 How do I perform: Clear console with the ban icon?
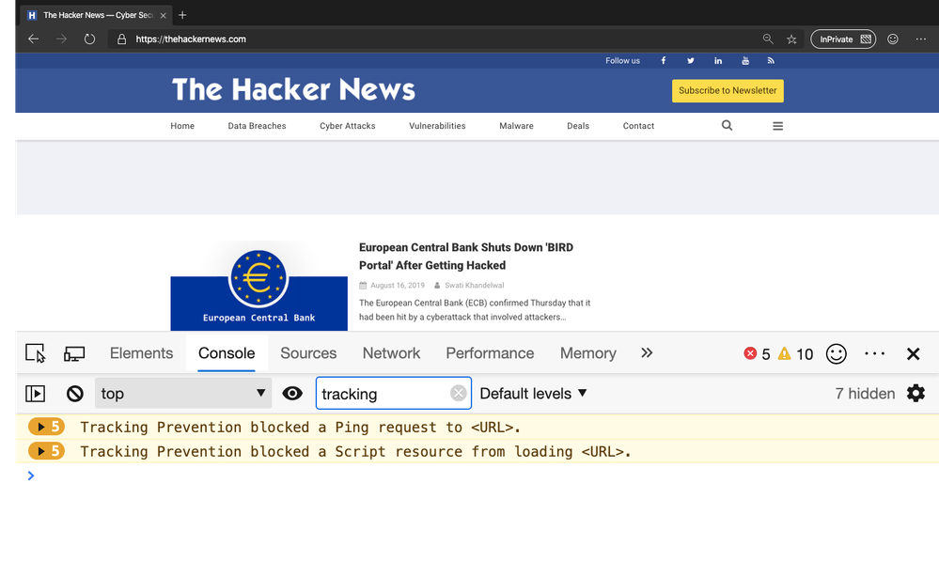[75, 393]
